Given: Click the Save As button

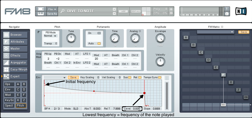Looking at the screenshot, I should pos(52,14).
